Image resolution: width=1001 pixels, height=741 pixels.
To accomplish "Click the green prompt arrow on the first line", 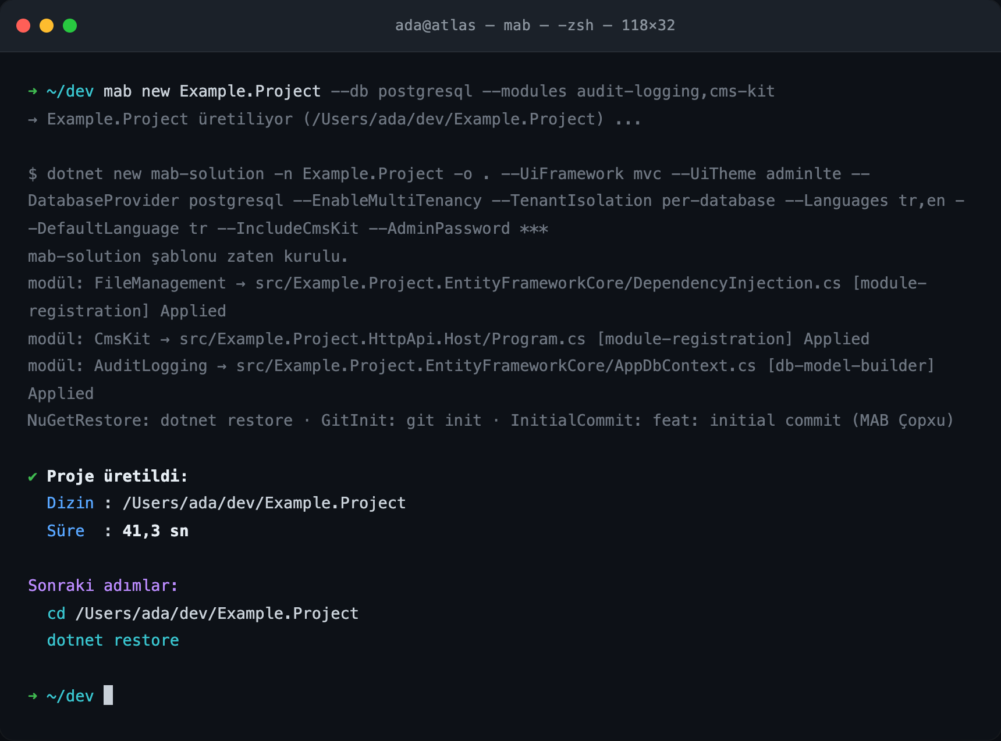I will click(x=33, y=91).
